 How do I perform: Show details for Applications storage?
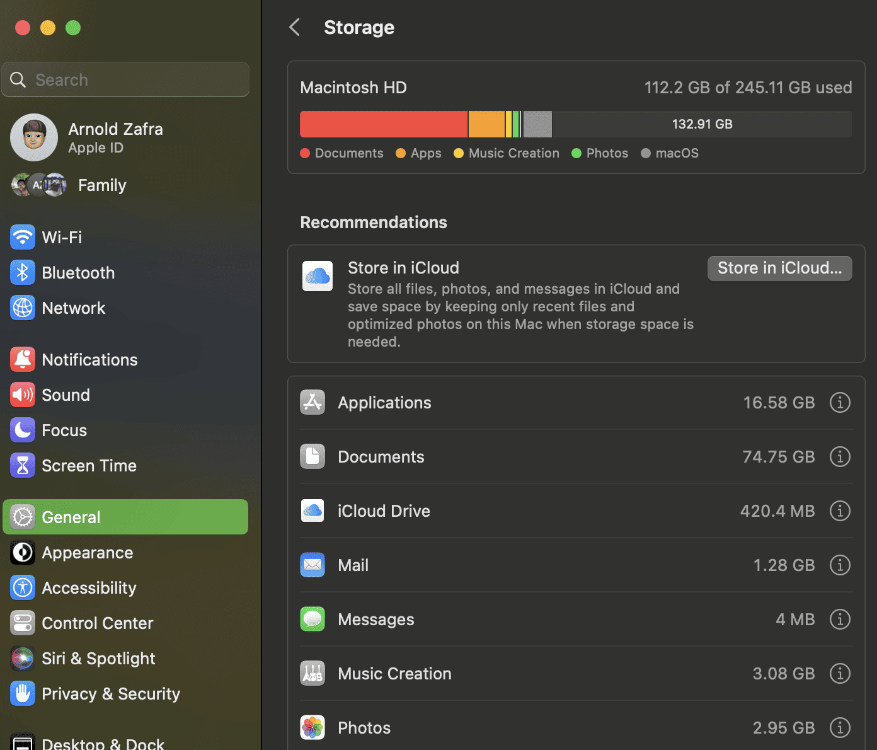click(840, 402)
